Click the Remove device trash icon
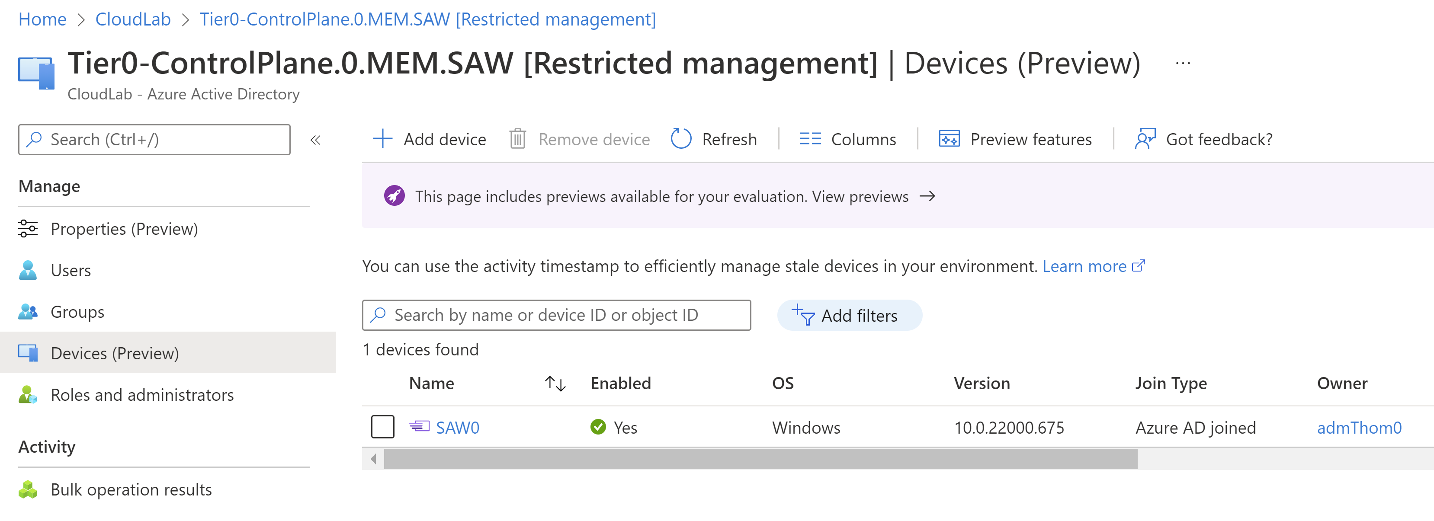 pos(517,139)
